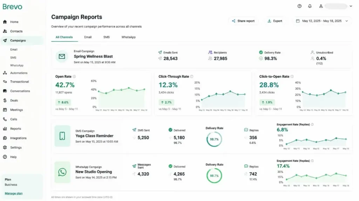Click the Meetings calendar icon
359x201 pixels.
pos(5,110)
